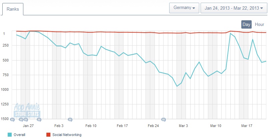This screenshot has width=268, height=138.
Task: Click the leftmost event bubble marker on timeline
Action: [x=12, y=119]
